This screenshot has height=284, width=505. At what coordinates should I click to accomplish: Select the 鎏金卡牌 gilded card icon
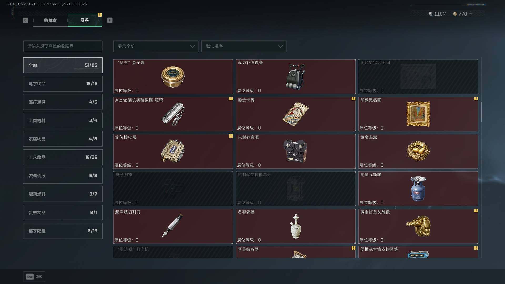(296, 114)
